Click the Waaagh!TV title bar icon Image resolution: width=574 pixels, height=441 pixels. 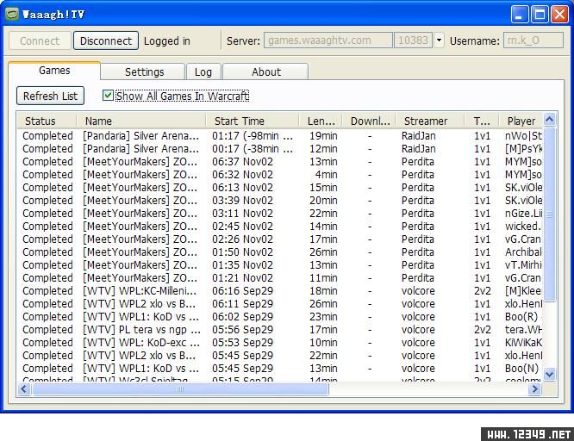coord(12,15)
